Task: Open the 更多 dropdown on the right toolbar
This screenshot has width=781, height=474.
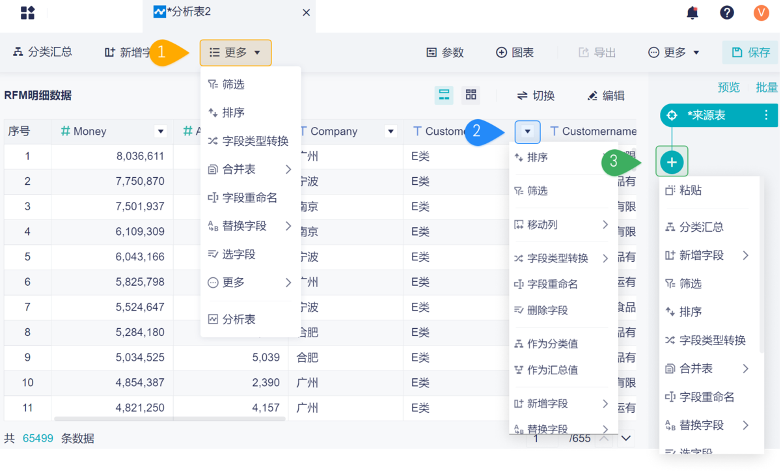Action: point(674,52)
